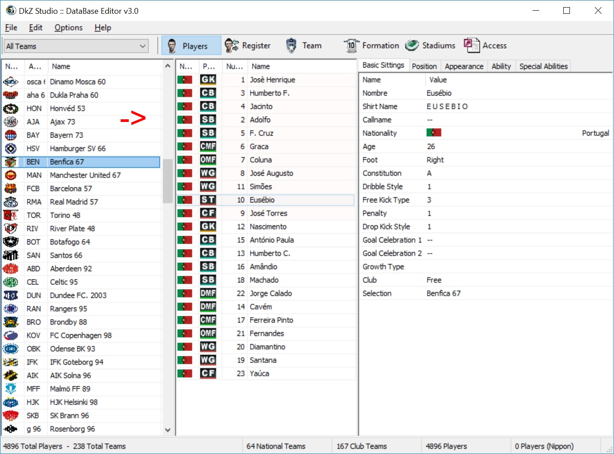The image size is (614, 454).
Task: Click the Selection value Benfica 67
Action: [443, 293]
